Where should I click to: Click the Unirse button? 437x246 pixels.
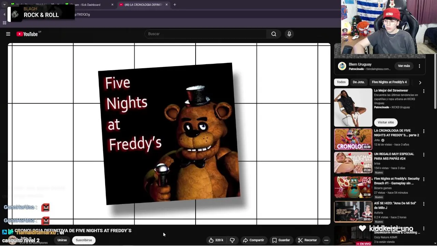click(62, 240)
